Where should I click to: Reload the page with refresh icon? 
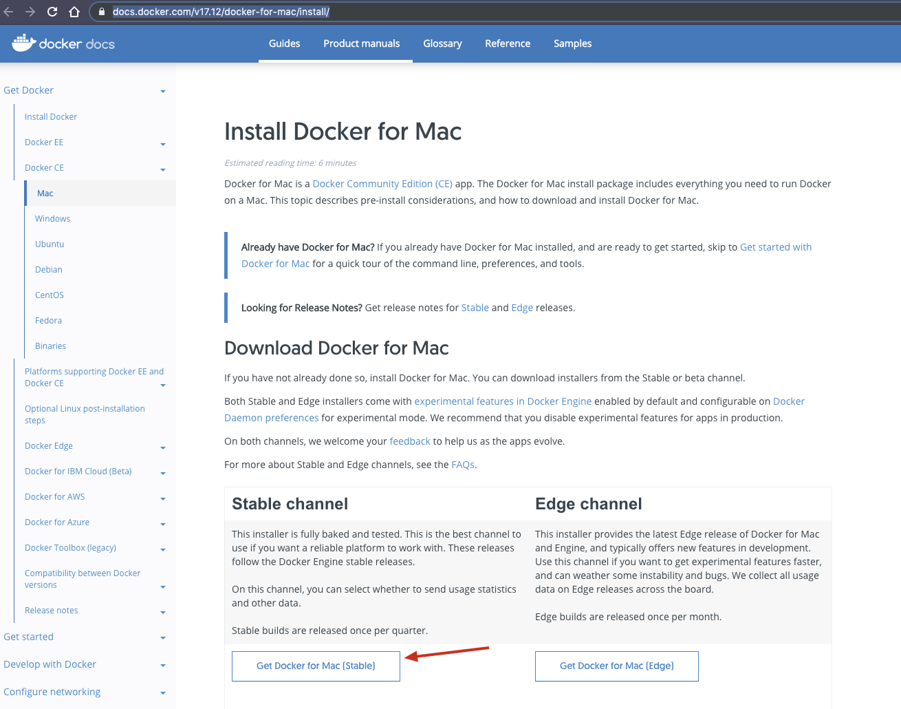click(52, 12)
